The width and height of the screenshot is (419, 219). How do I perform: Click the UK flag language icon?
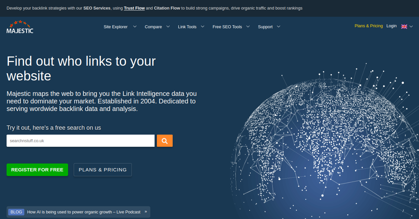click(404, 26)
